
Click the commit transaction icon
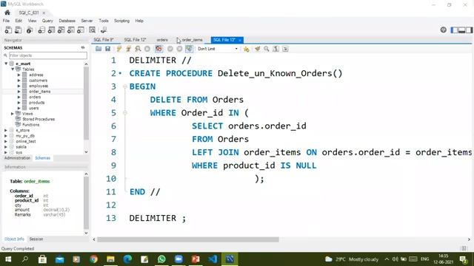point(170,49)
